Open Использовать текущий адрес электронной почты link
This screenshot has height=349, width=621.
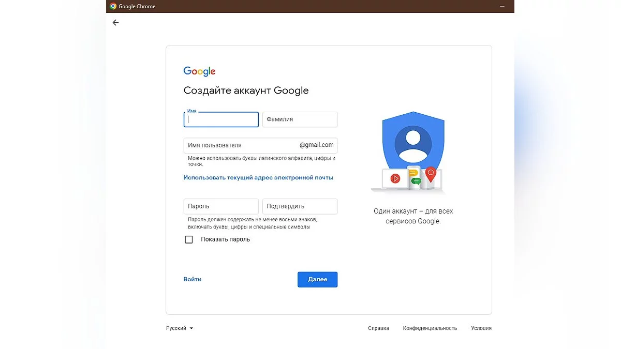coord(258,177)
